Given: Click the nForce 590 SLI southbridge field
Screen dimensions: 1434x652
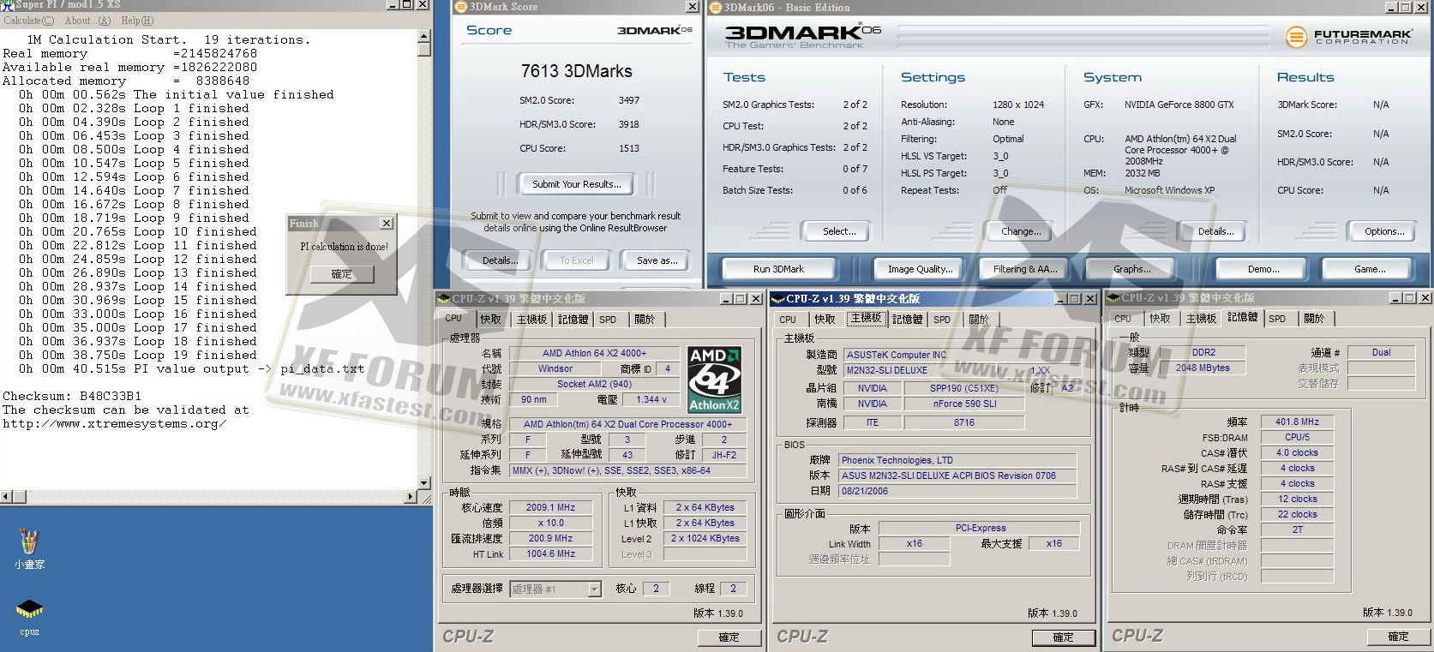Looking at the screenshot, I should coord(964,404).
